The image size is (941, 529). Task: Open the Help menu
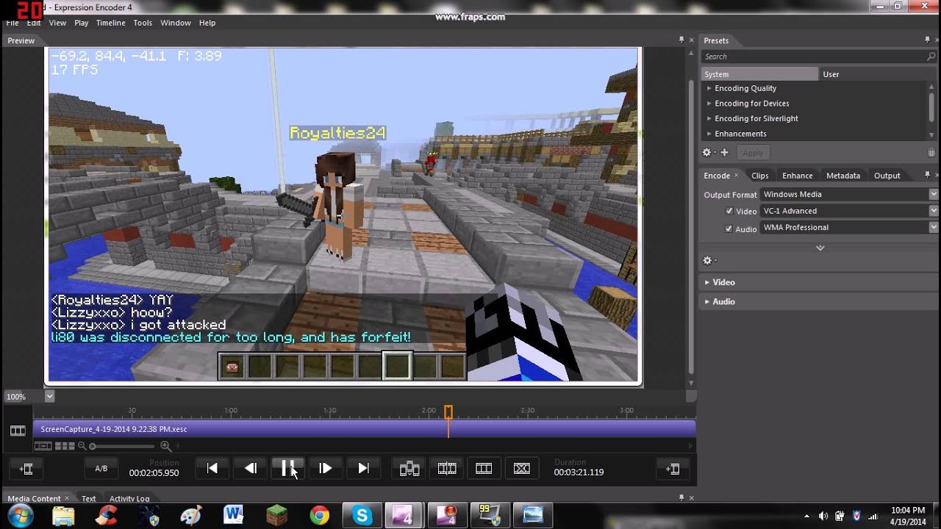click(207, 23)
